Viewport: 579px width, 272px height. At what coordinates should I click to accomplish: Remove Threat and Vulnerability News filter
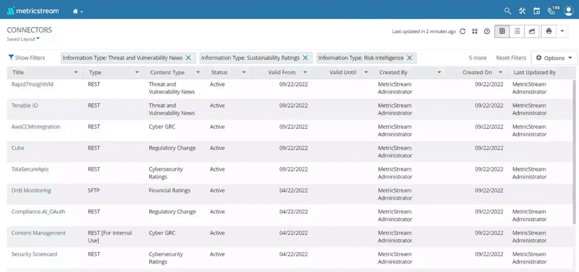(x=188, y=58)
